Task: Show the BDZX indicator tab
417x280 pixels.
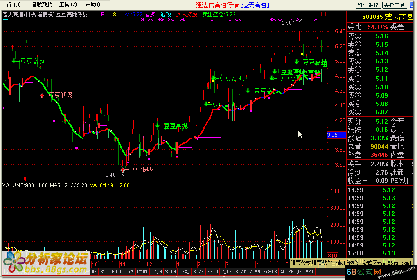Action: click(x=199, y=272)
